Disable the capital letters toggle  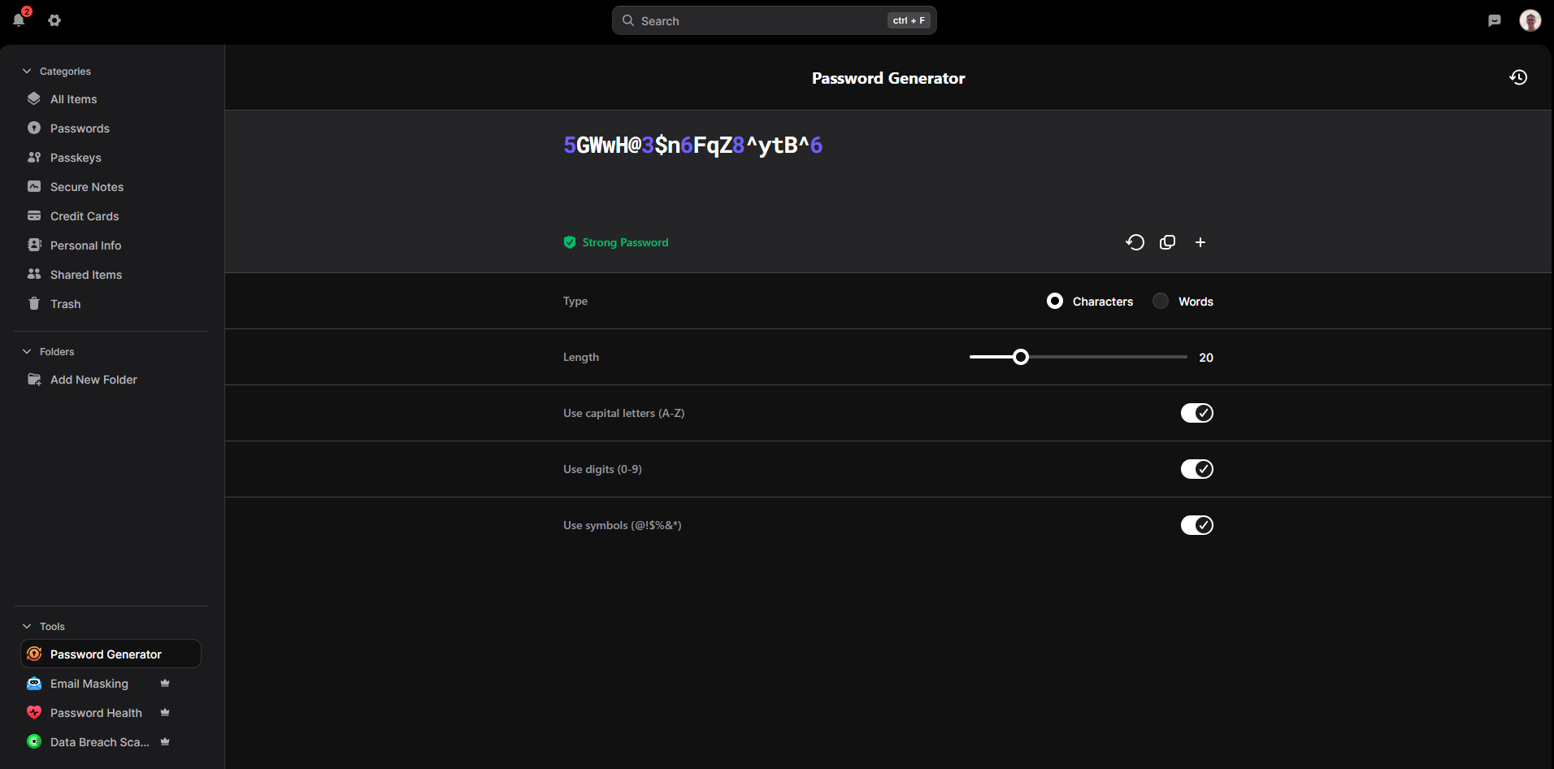[1196, 413]
